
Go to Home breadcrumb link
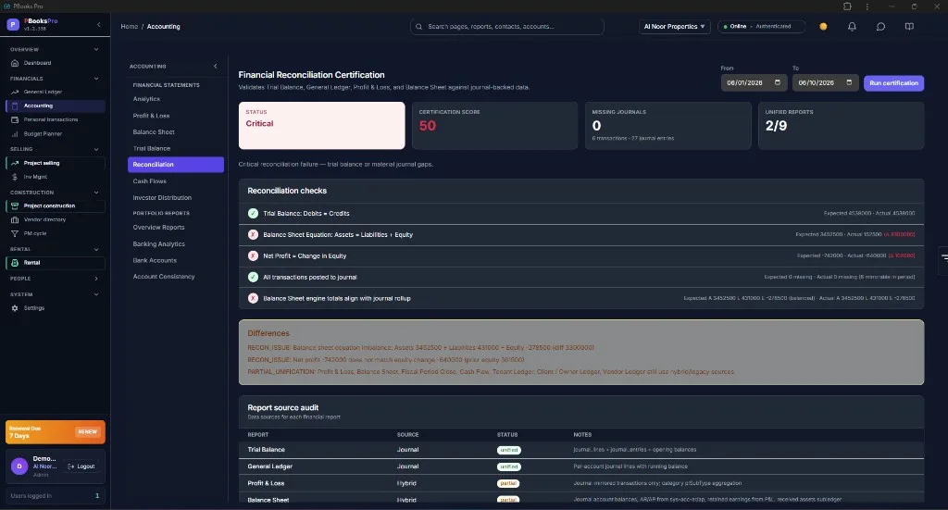pyautogui.click(x=130, y=27)
